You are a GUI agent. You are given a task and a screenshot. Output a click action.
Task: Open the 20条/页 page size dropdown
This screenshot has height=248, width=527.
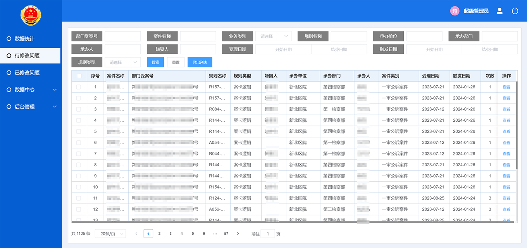pos(110,234)
